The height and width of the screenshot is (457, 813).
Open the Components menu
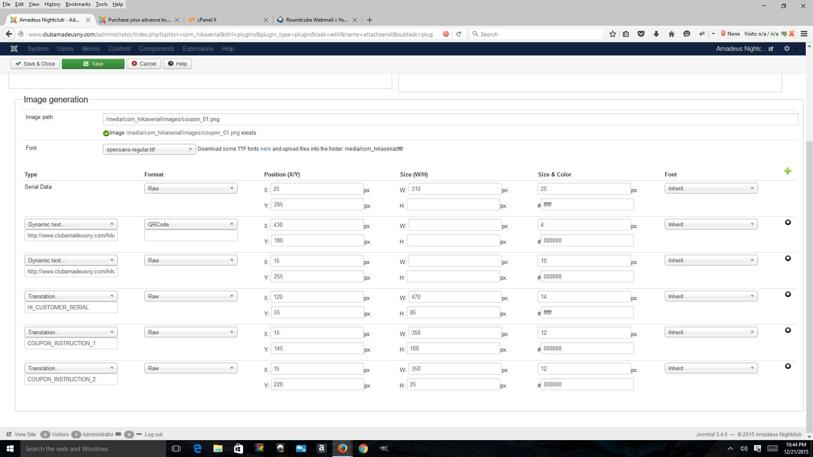pyautogui.click(x=156, y=49)
